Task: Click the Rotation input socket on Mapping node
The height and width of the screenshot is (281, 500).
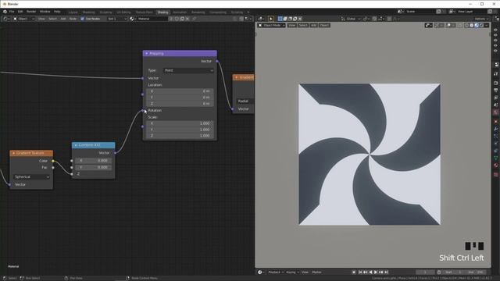Action: 142,111
